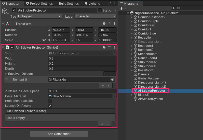The image size is (203, 140).
Task: Click the Hierarchy search magnifier icon
Action: [174, 8]
